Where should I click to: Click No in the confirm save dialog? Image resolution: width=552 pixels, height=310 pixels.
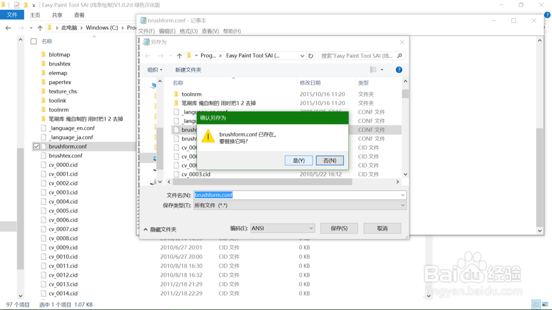pos(330,160)
